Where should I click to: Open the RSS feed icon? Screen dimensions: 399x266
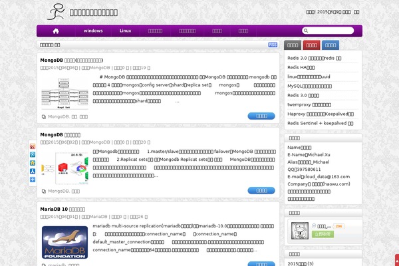pos(273,45)
